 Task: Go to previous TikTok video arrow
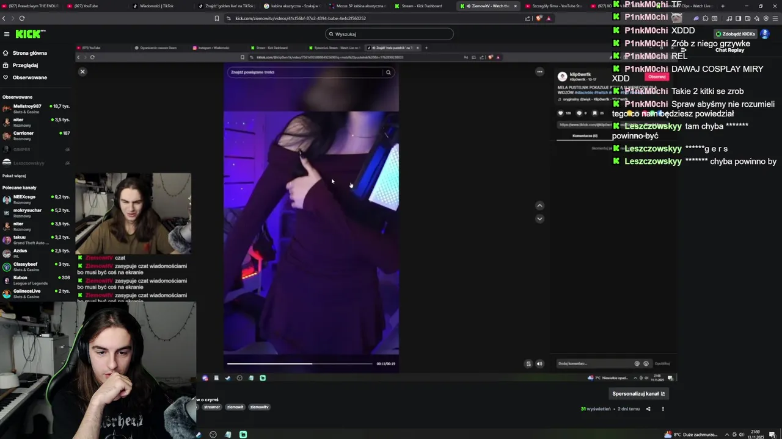point(539,205)
